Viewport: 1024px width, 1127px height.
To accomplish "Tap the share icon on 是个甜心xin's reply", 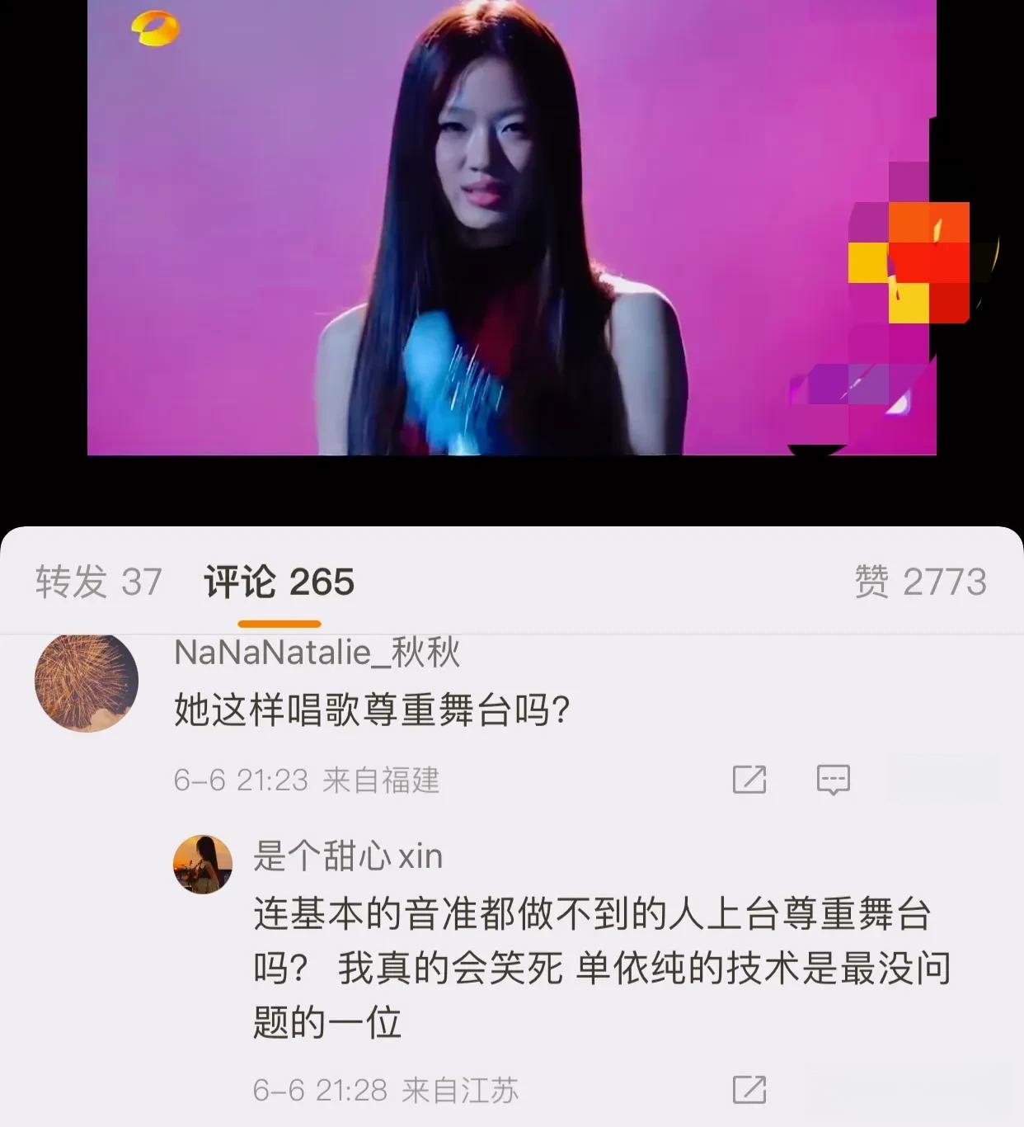I will pos(749,1090).
